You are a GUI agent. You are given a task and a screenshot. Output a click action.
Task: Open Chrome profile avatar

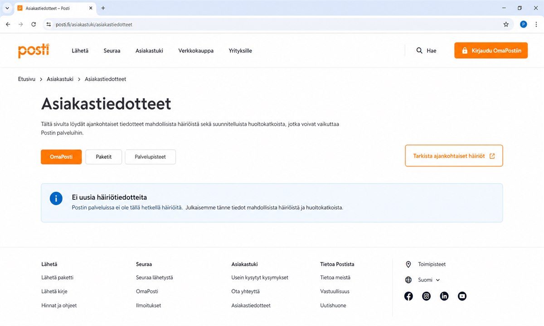click(x=524, y=24)
